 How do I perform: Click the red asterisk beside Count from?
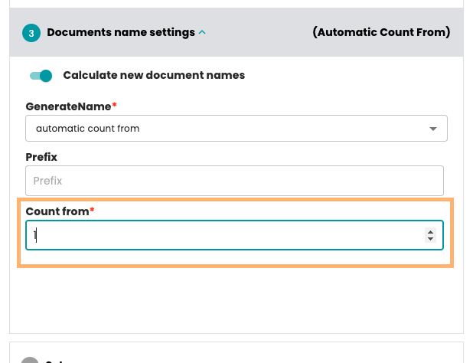coord(93,211)
